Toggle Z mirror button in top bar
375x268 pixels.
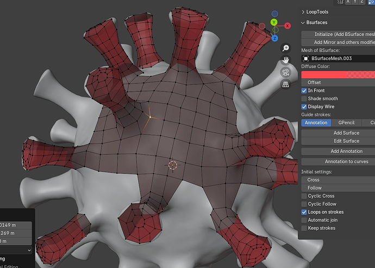(x=362, y=2)
